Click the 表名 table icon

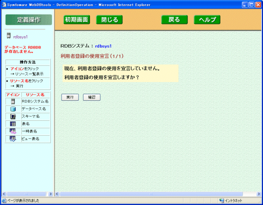pos(13,124)
